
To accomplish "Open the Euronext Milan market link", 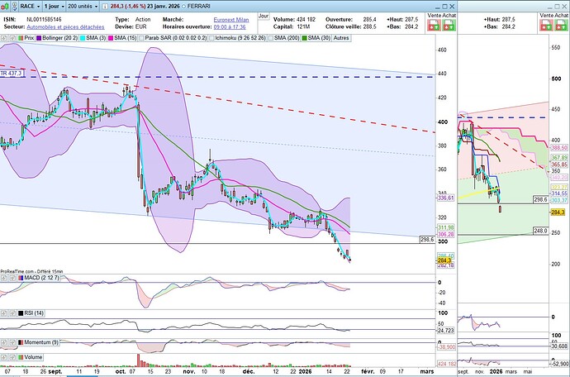I will coord(231,20).
